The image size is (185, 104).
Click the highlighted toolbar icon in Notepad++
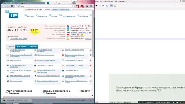tap(111, 6)
